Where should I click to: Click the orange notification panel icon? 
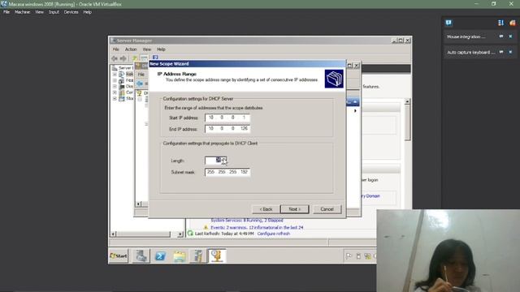[x=513, y=23]
